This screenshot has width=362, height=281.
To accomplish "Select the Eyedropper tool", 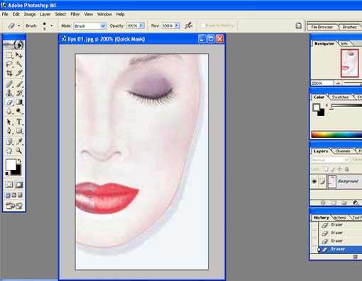I will point(19,142).
